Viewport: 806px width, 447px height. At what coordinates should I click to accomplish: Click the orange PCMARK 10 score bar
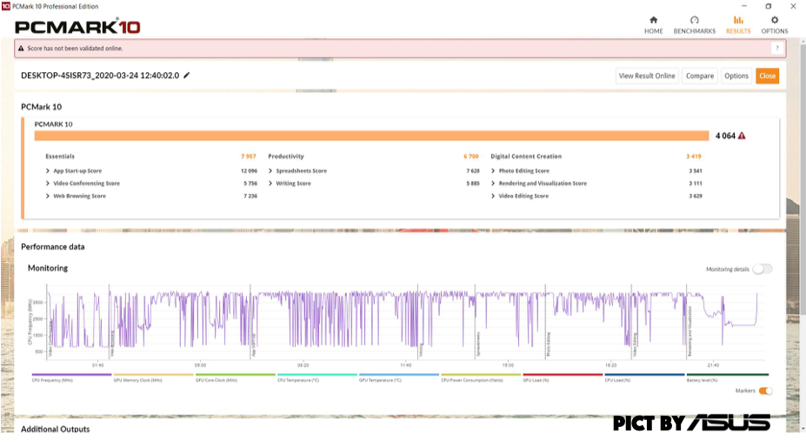point(371,136)
